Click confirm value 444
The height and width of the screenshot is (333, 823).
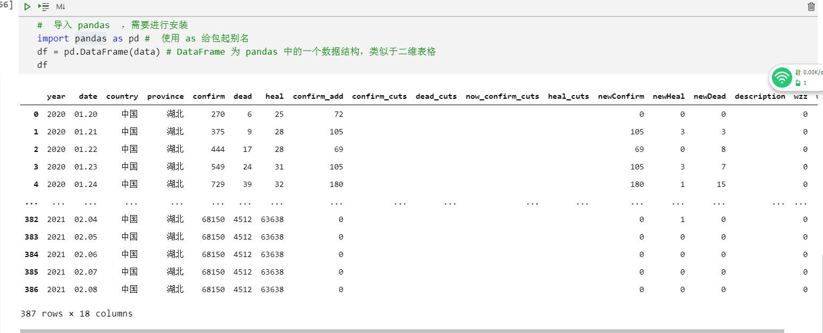point(218,149)
